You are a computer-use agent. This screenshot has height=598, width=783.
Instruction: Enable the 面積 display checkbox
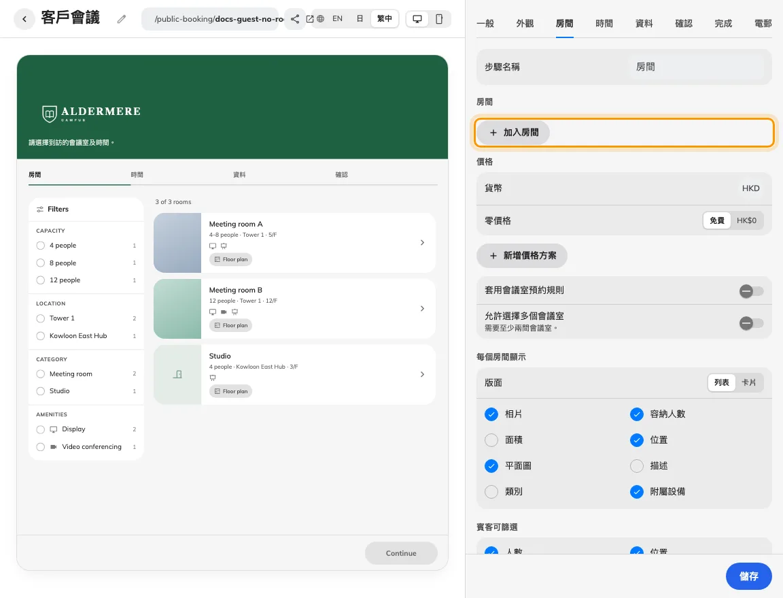pyautogui.click(x=491, y=440)
